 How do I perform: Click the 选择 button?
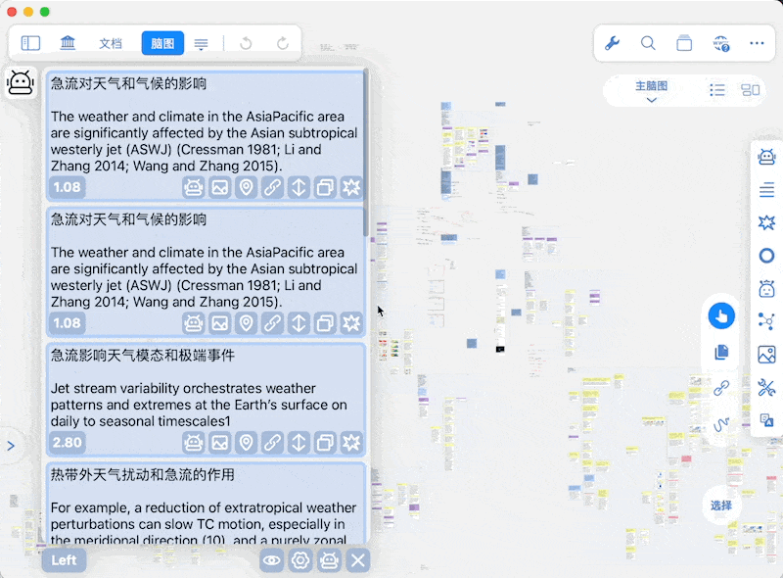[x=721, y=506]
